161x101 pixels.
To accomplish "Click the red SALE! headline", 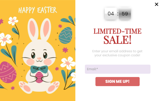I will [118, 40].
